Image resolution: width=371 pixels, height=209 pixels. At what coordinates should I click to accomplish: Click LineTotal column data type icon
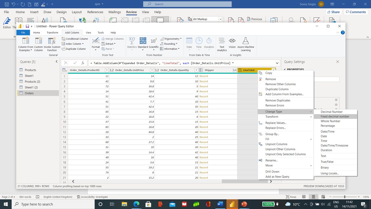click(x=240, y=70)
